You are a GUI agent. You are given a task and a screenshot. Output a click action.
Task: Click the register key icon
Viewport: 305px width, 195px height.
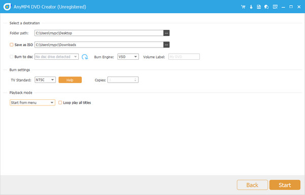pos(251,7)
